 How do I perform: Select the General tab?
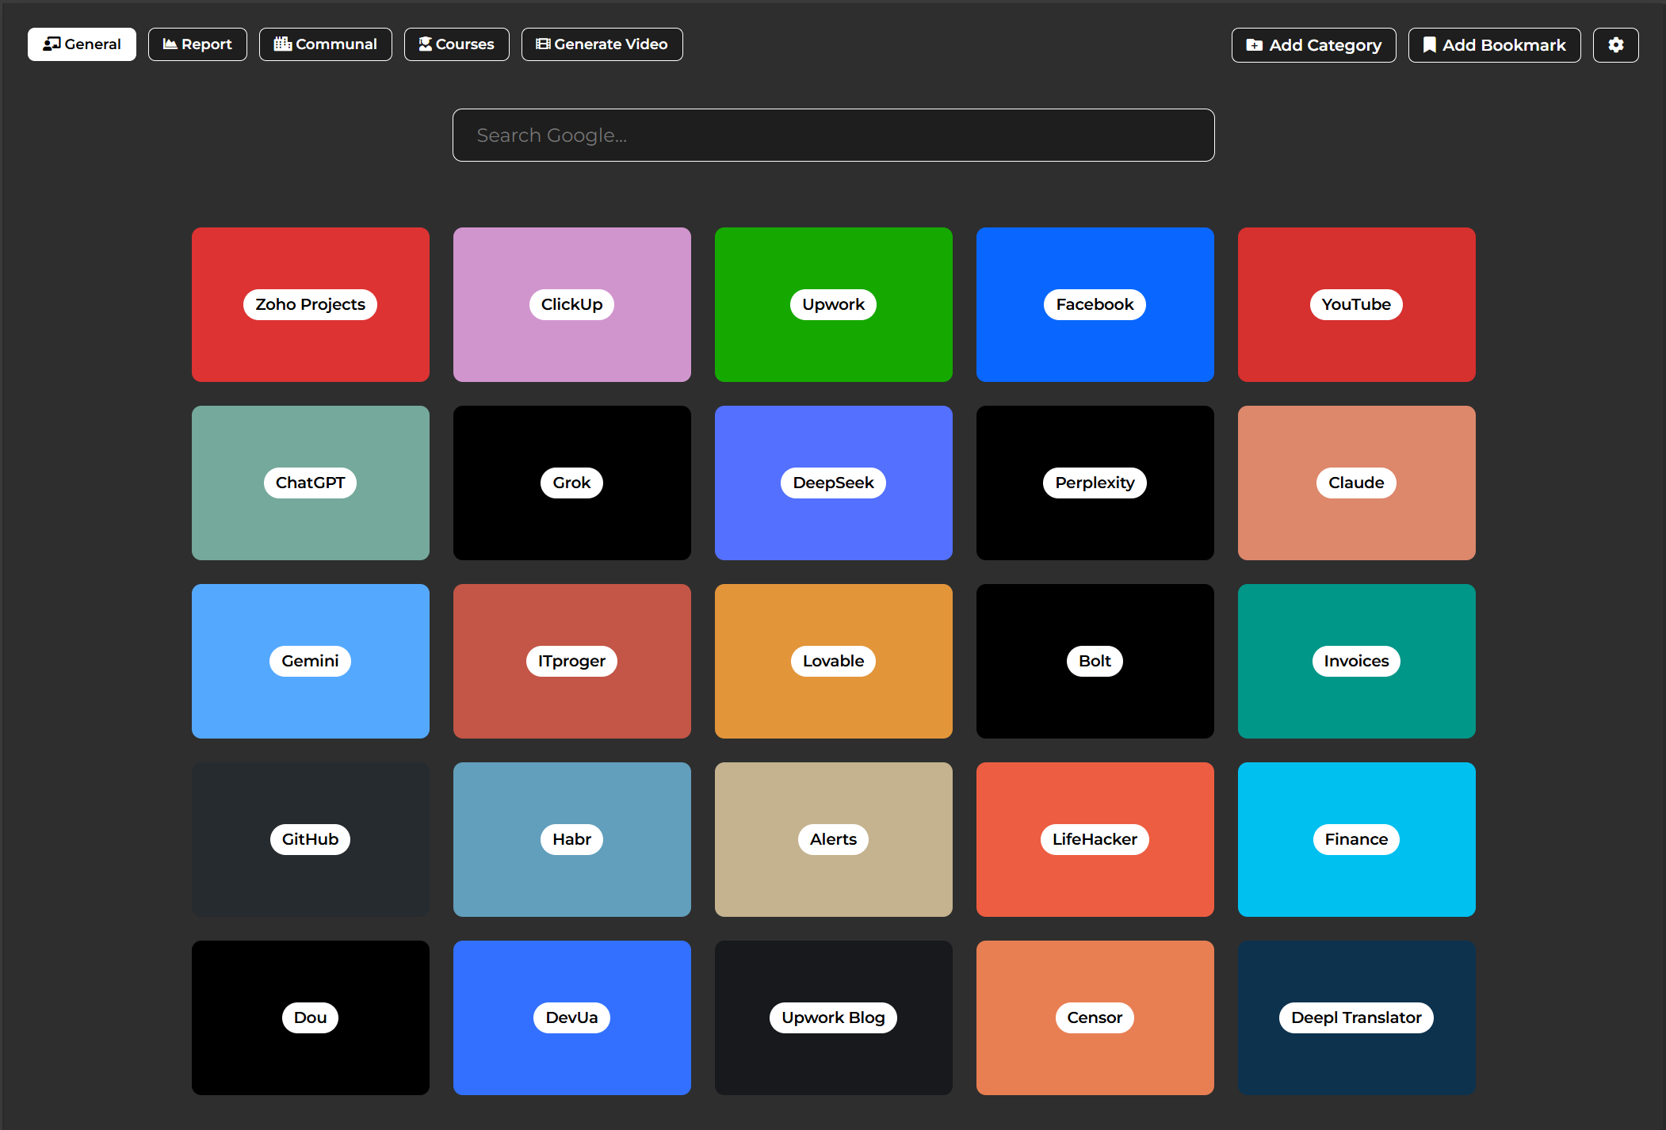tap(82, 44)
